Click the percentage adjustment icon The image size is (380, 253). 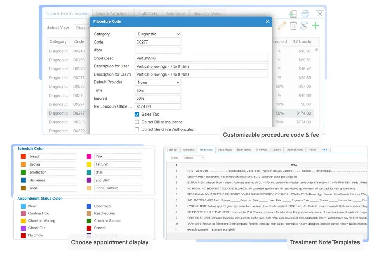coord(304,25)
